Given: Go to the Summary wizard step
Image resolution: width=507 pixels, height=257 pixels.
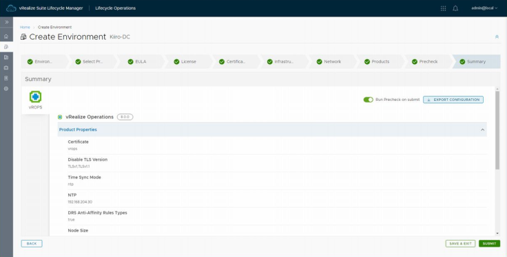Looking at the screenshot, I should 476,62.
